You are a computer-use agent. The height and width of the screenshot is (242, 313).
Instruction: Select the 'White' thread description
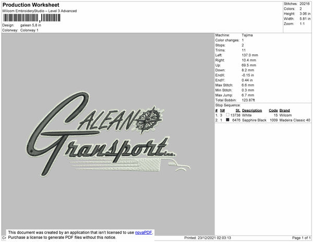[247, 115]
